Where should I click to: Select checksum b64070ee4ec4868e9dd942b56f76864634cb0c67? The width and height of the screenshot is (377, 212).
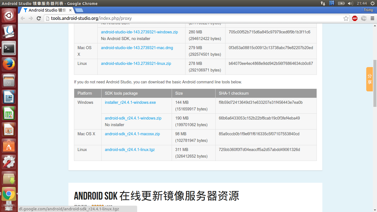[x=271, y=63]
